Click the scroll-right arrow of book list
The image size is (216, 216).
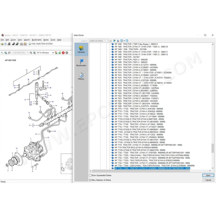[210, 171]
